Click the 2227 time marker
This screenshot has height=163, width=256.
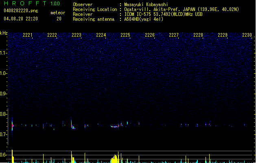click(x=174, y=35)
